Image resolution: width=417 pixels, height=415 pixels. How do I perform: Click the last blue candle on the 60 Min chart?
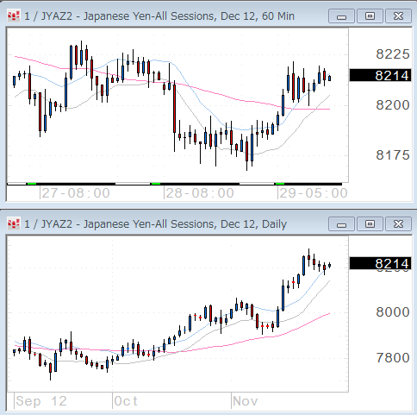coord(330,78)
